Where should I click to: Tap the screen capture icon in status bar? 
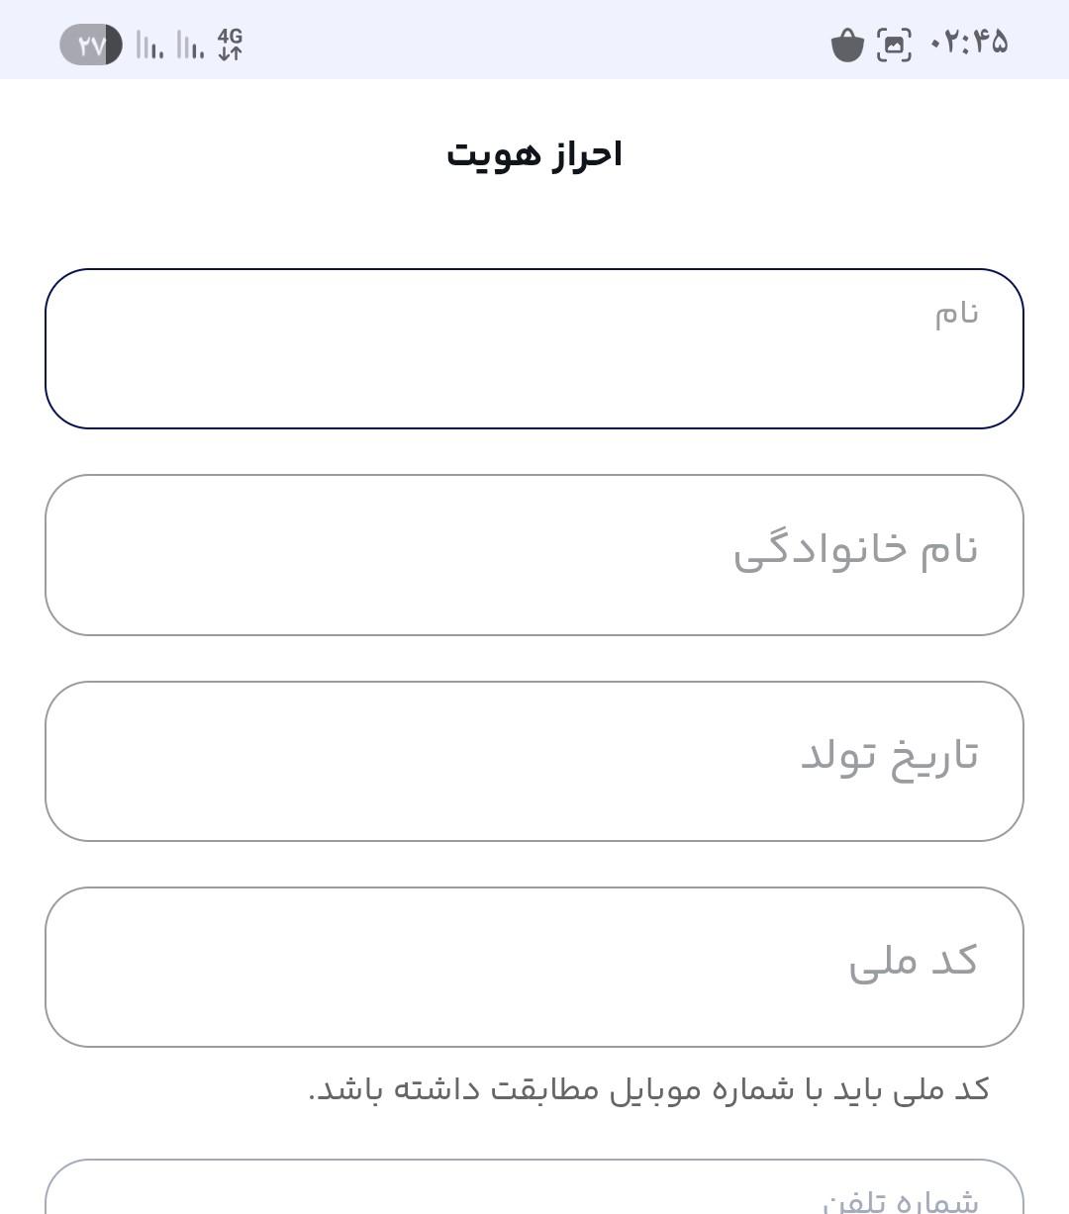[894, 45]
